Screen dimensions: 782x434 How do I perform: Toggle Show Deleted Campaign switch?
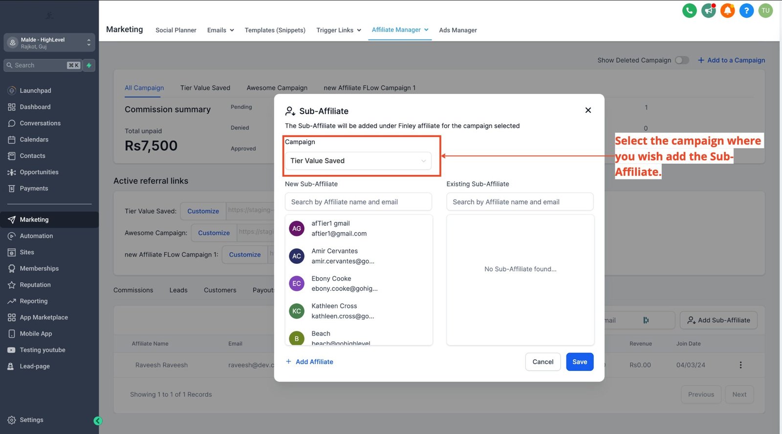click(x=682, y=60)
